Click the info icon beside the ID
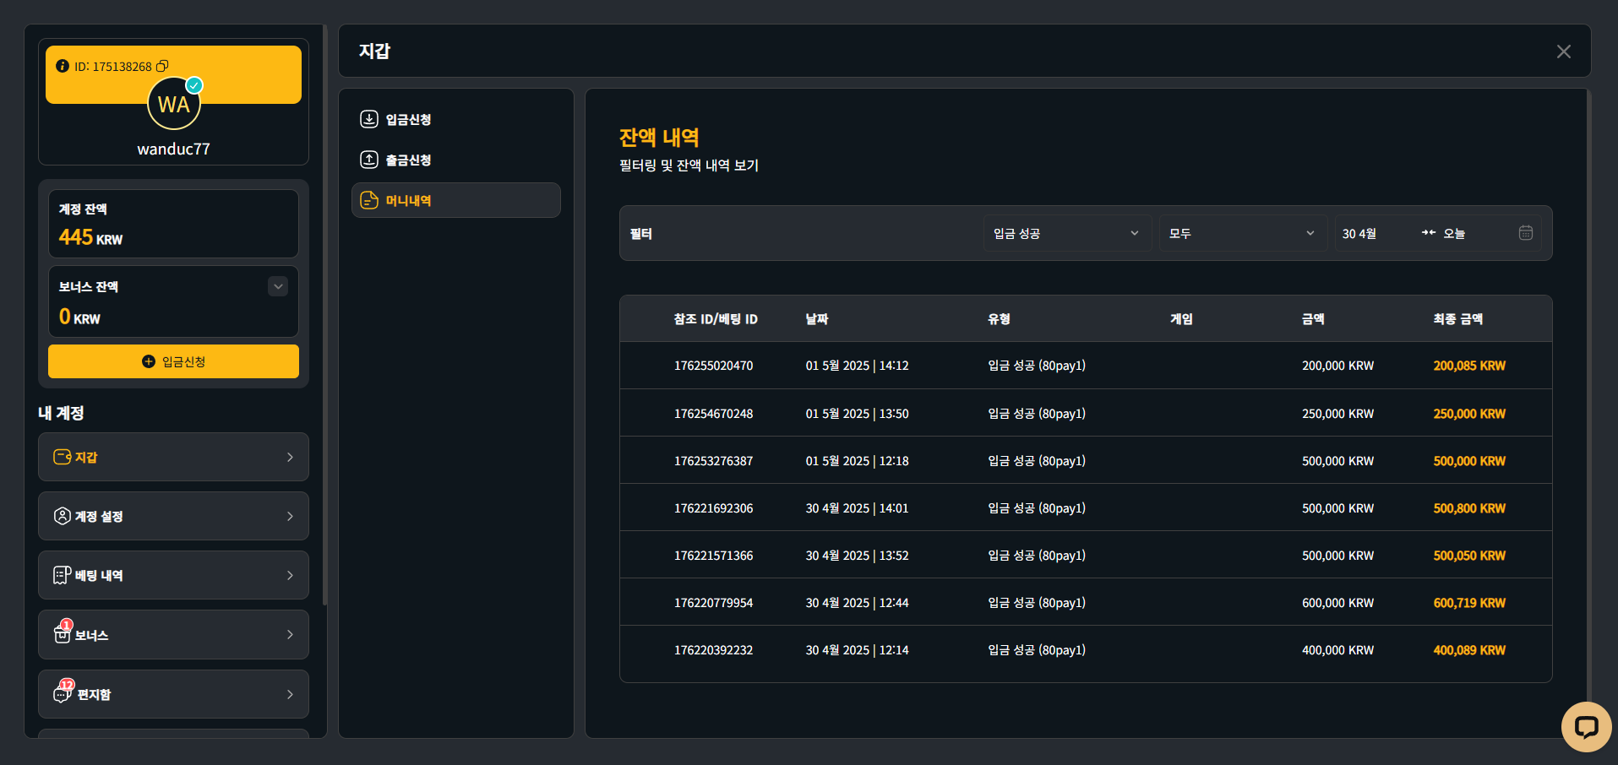 pyautogui.click(x=63, y=66)
